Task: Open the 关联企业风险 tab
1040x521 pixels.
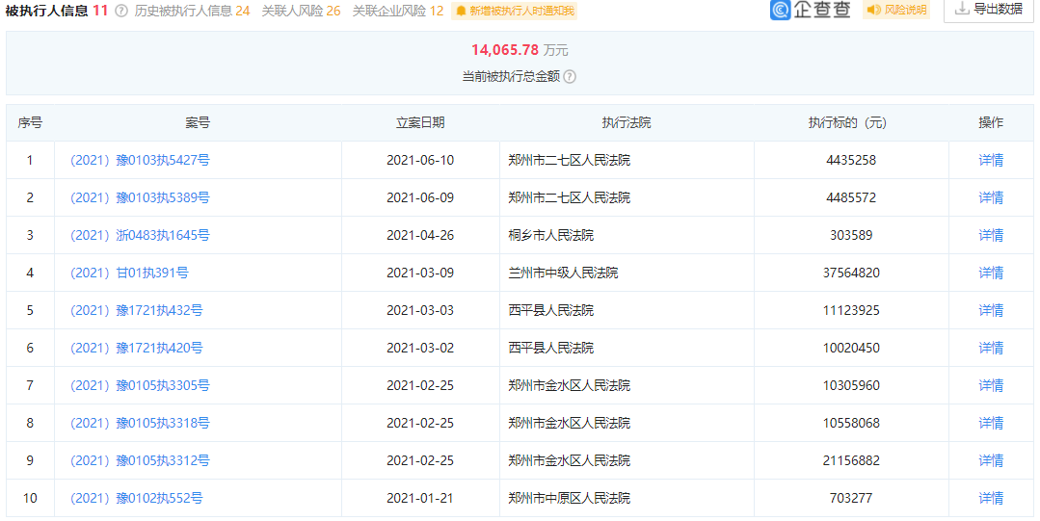Action: 398,11
